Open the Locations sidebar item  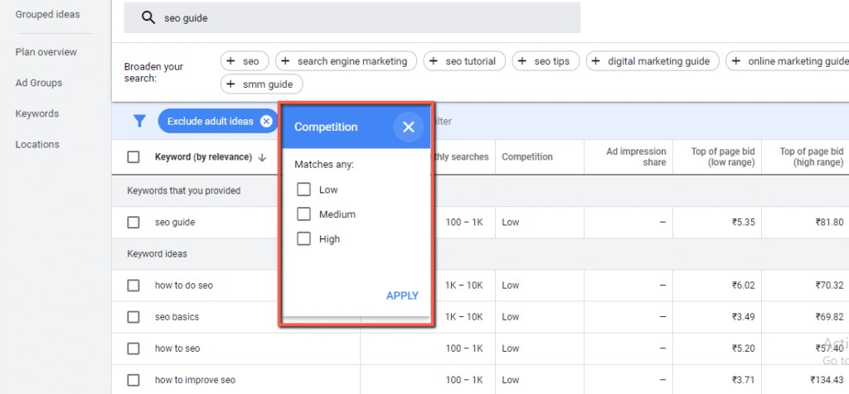point(37,144)
